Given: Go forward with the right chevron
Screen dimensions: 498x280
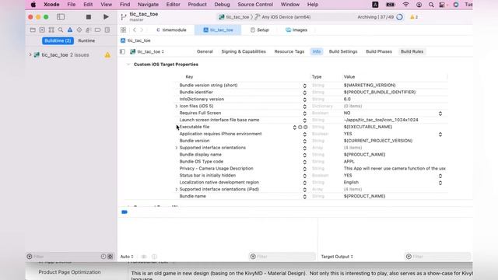Looking at the screenshot, I should [142, 30].
